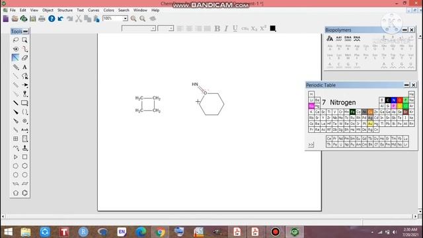
Task: Select the Cyclopentadiene ring tool
Action: [16, 193]
